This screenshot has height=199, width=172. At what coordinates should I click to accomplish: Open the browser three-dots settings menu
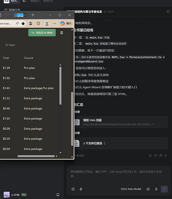(x=54, y=23)
